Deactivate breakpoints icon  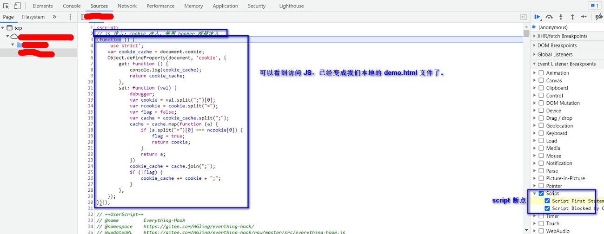(x=599, y=17)
